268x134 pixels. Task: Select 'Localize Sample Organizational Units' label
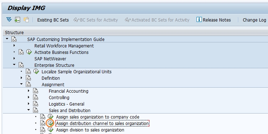(x=77, y=72)
